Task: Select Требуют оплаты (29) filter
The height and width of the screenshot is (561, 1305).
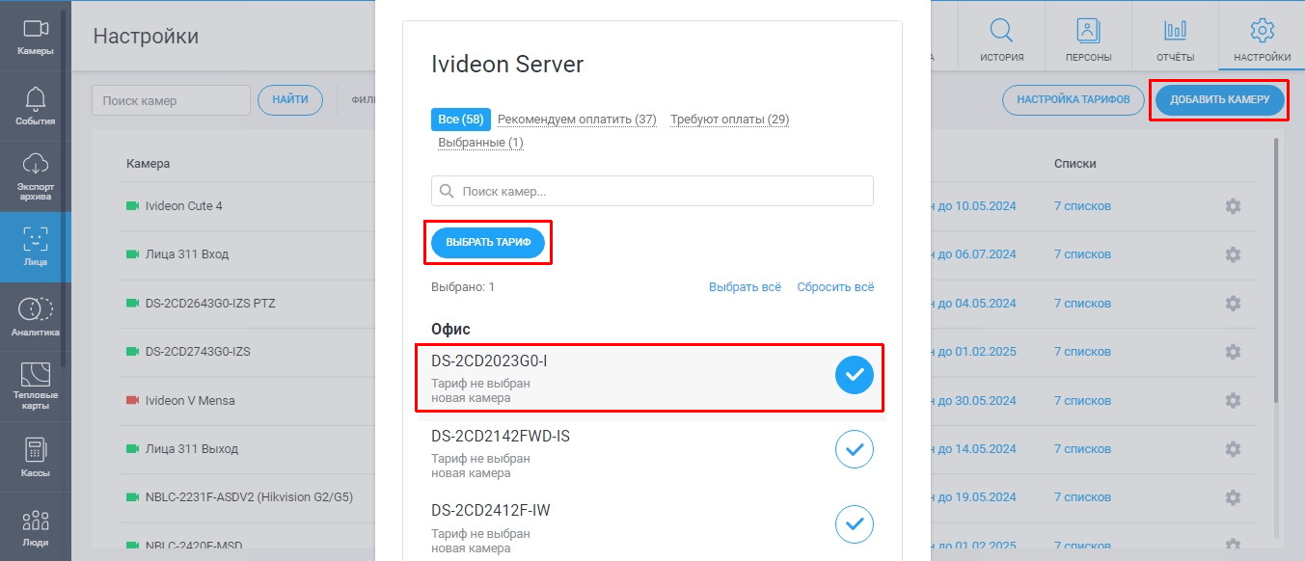Action: (x=730, y=120)
